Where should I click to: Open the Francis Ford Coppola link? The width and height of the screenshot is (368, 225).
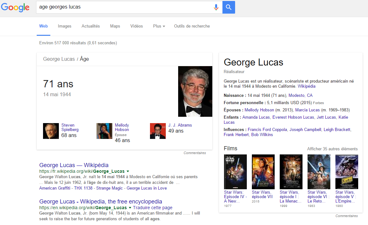[267, 130]
